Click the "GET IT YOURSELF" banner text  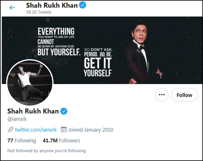[97, 67]
